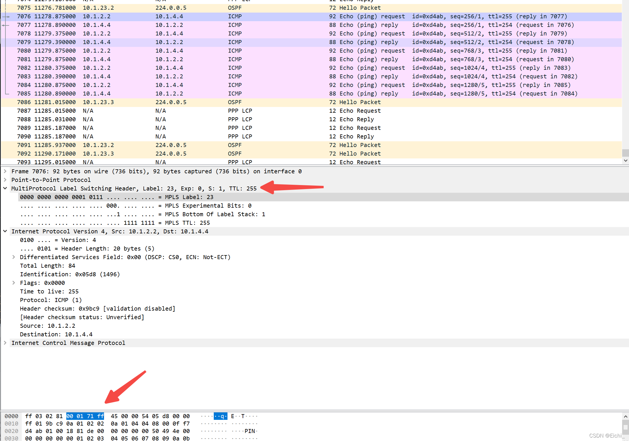Expand the Point-to-Point Protocol section

(x=5, y=180)
